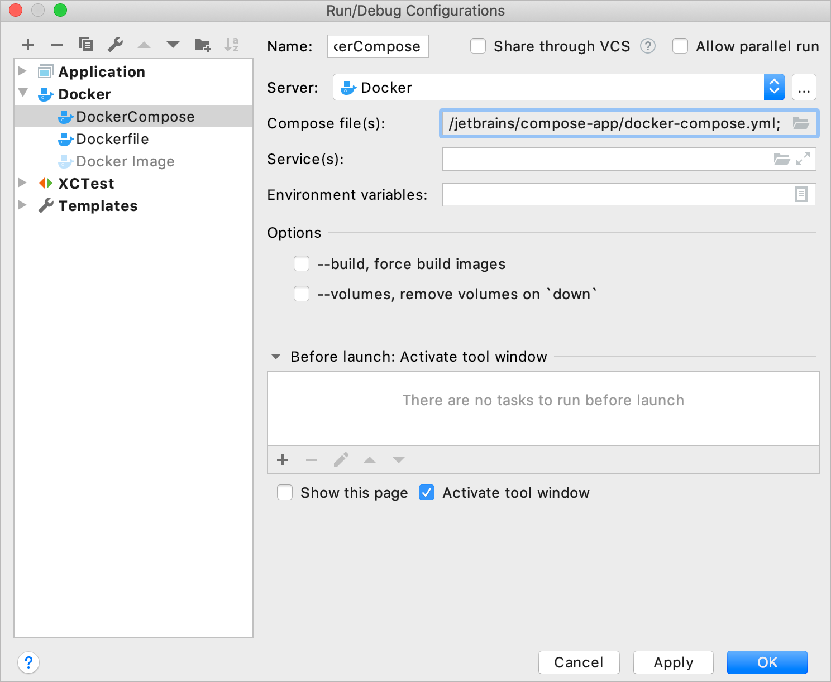Click the Apply button
Image resolution: width=831 pixels, height=682 pixels.
[x=674, y=662]
